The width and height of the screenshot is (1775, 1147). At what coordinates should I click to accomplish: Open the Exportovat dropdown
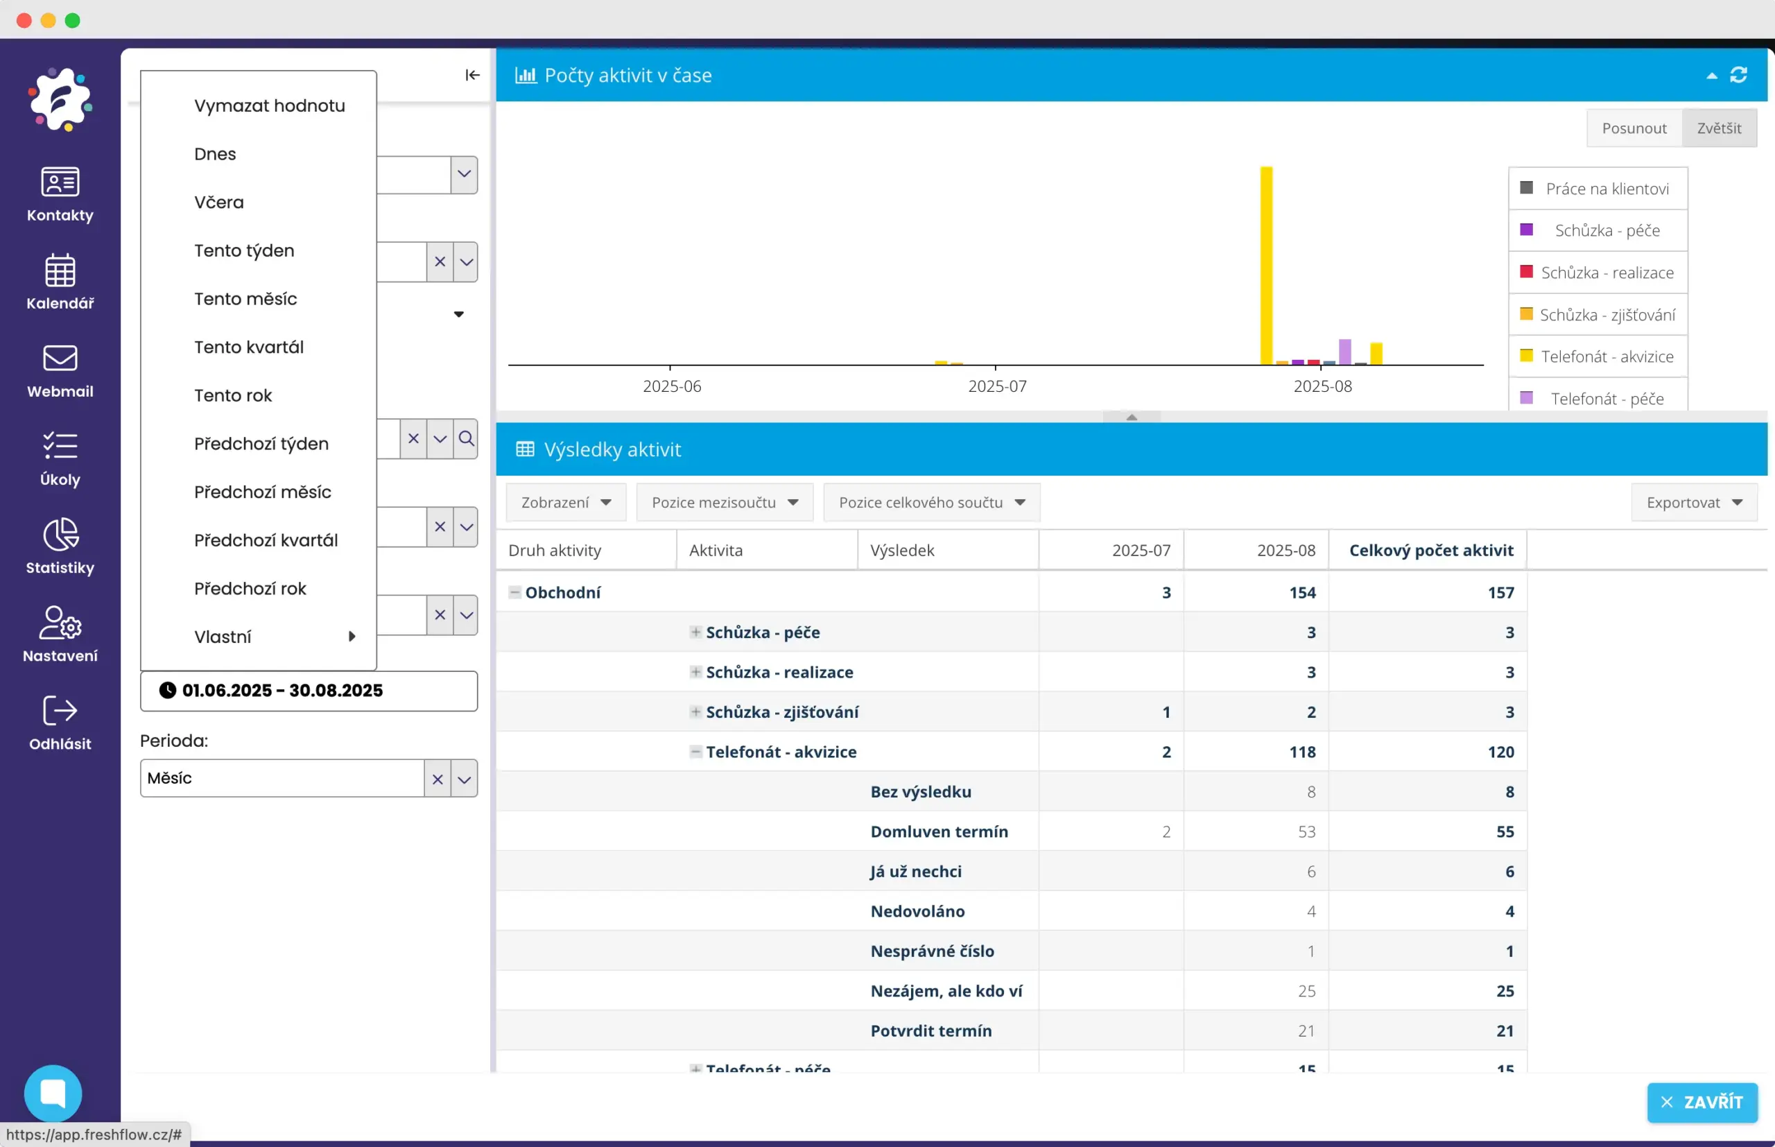pos(1693,503)
